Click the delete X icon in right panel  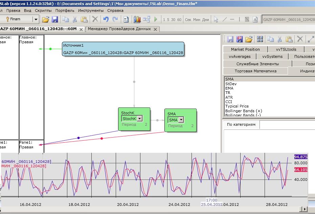[300, 39]
